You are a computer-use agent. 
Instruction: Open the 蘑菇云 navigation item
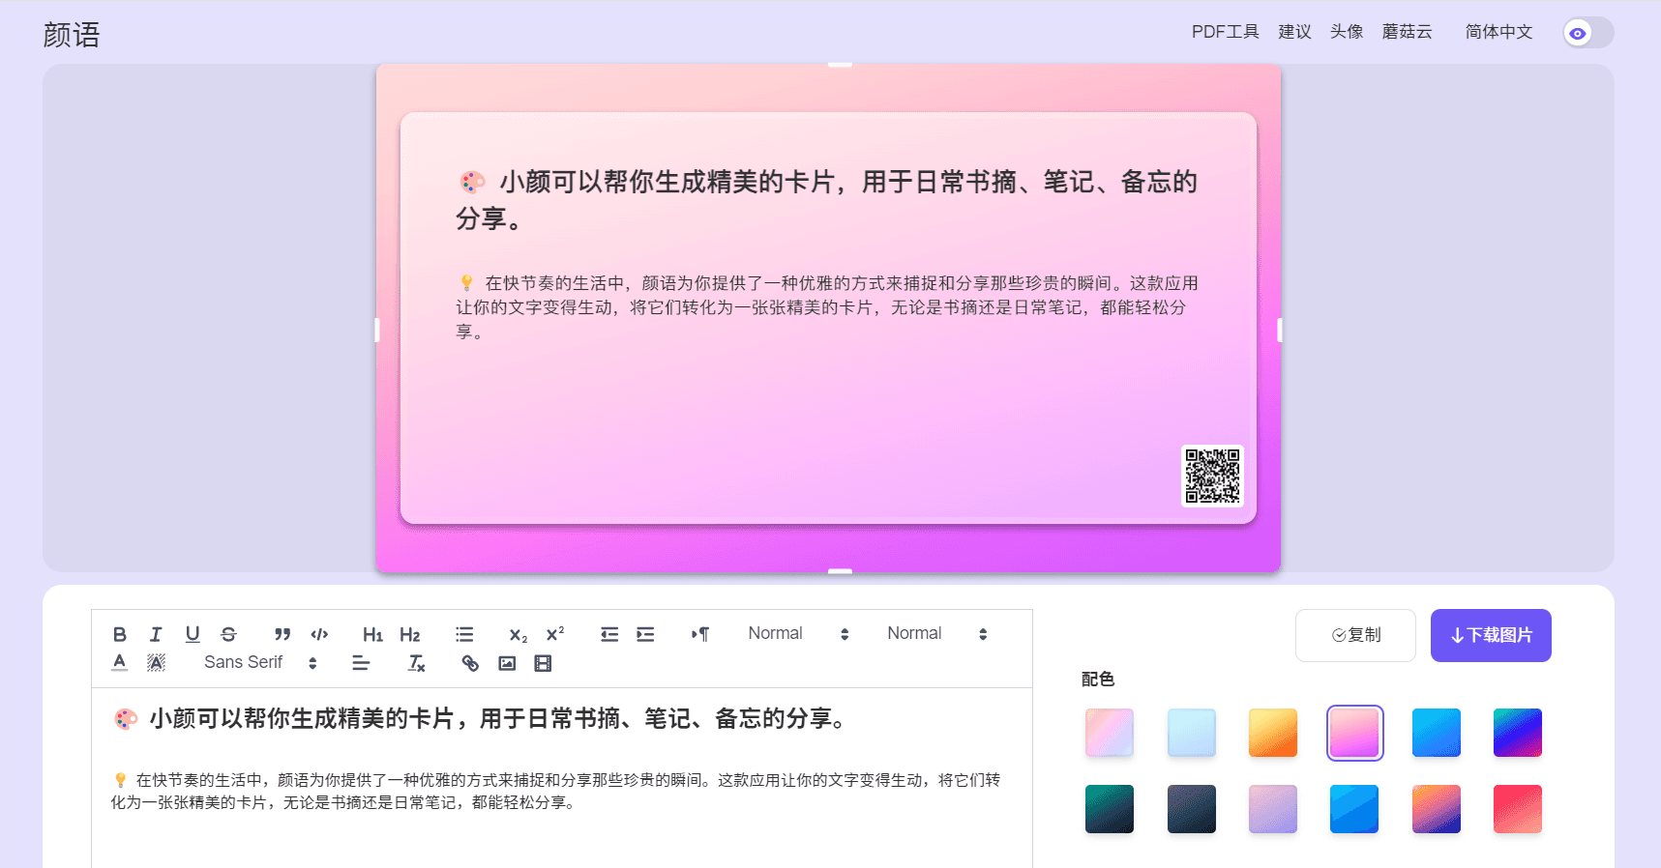1407,32
